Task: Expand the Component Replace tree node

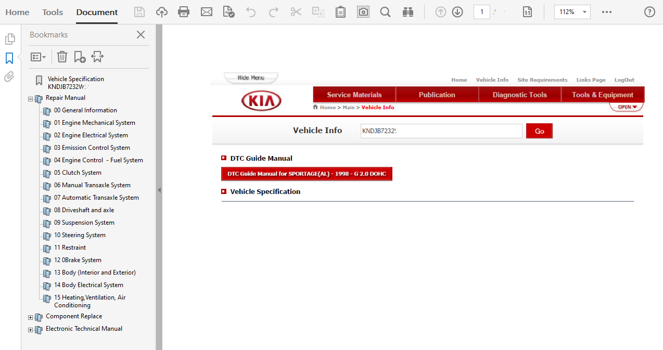Action: click(x=30, y=316)
